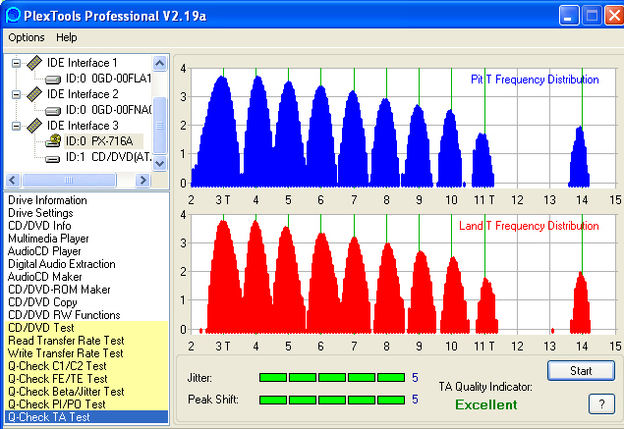Collapse the IDE Interface 3 node
The image size is (624, 429).
pos(16,126)
